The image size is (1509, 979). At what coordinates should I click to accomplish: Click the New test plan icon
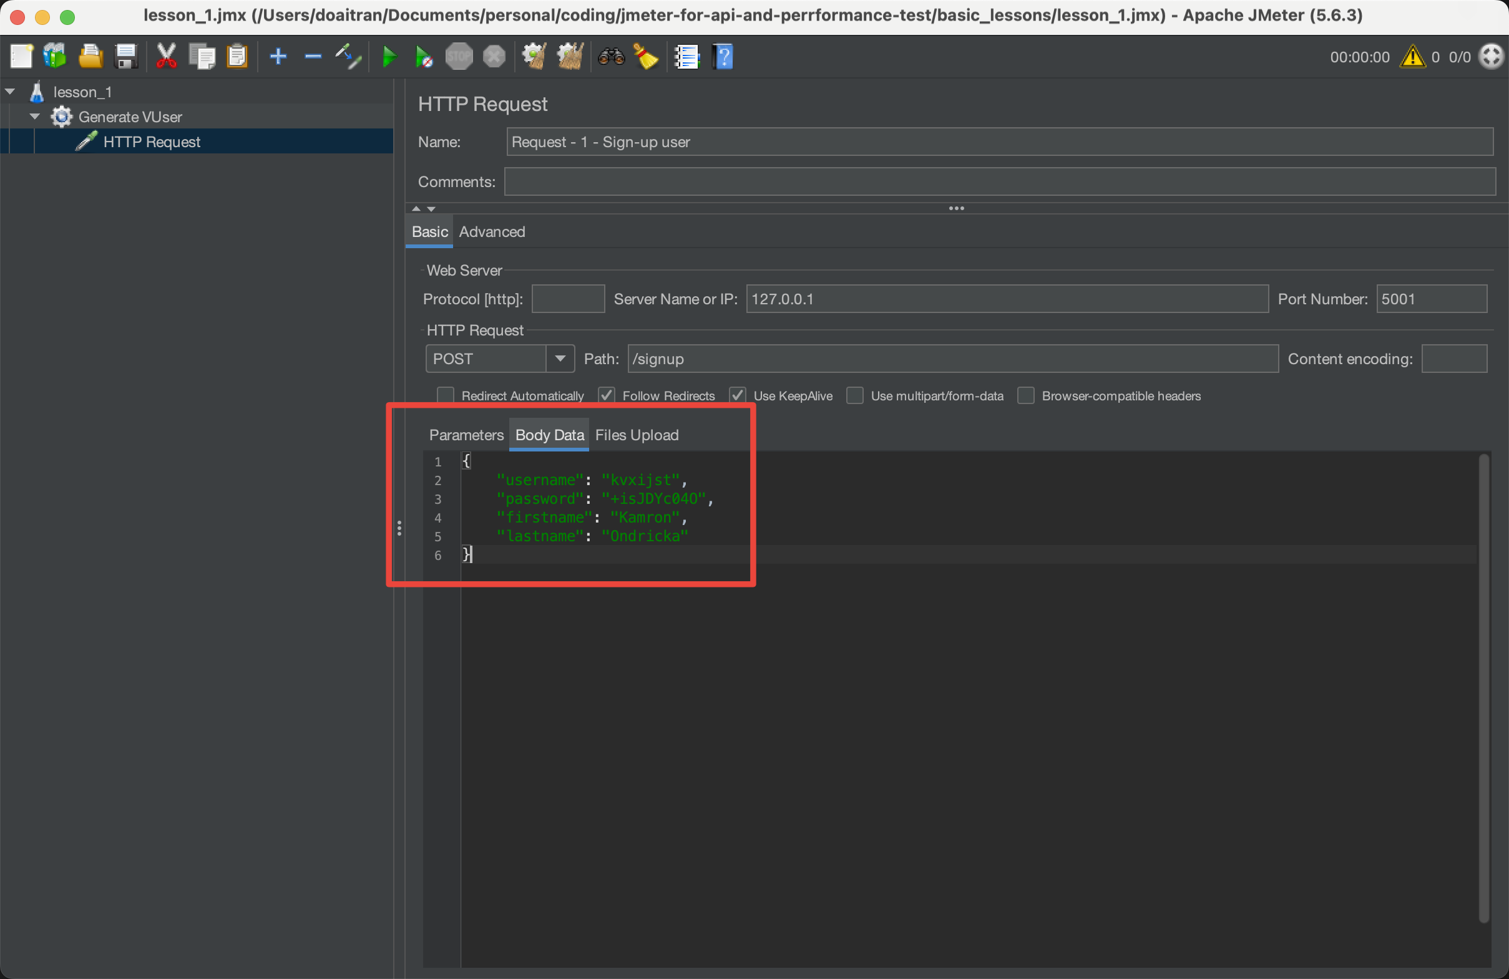[21, 56]
